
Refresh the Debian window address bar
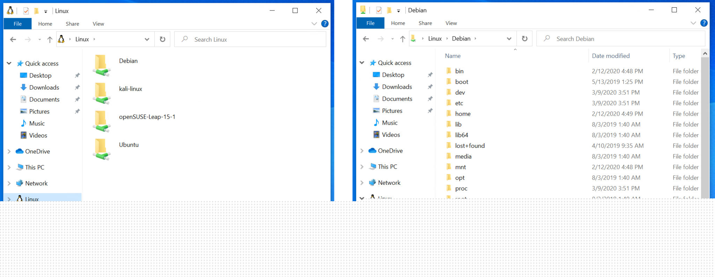[524, 38]
